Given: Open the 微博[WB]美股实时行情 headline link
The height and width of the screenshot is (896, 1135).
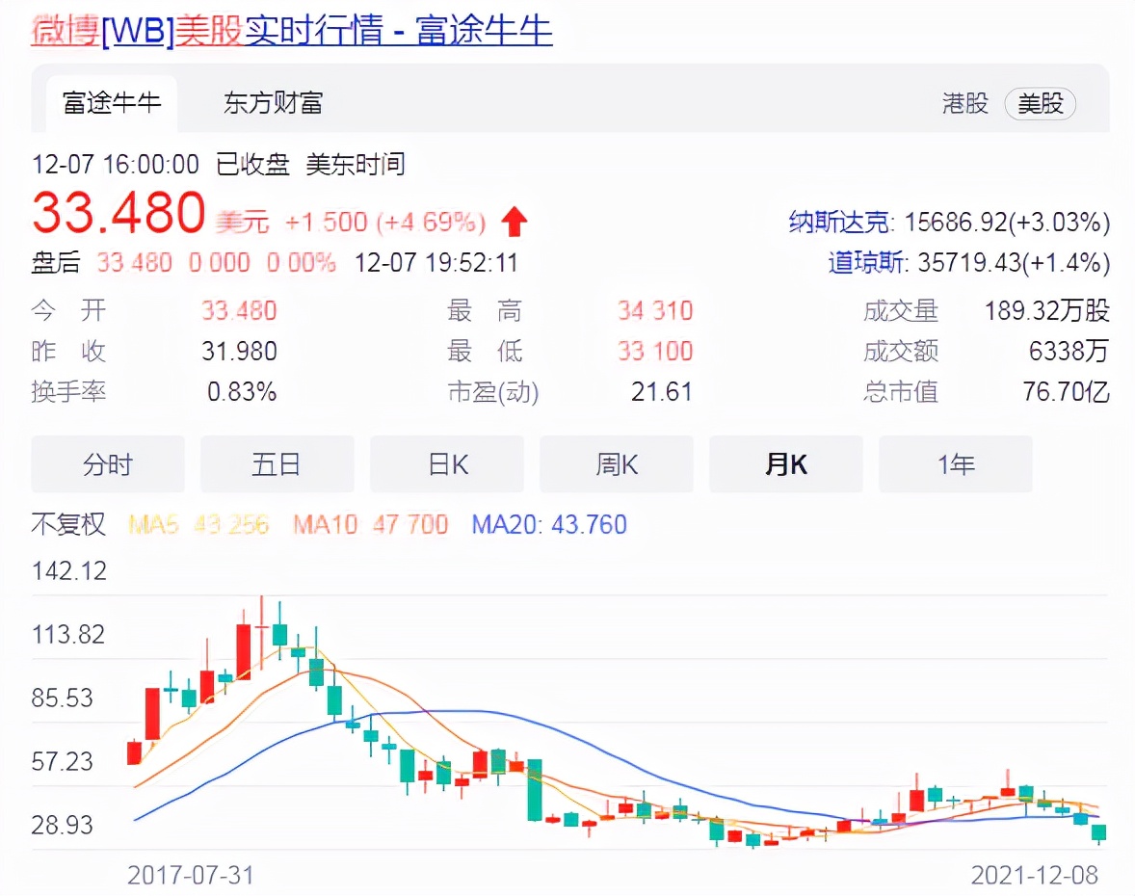Looking at the screenshot, I should [289, 29].
